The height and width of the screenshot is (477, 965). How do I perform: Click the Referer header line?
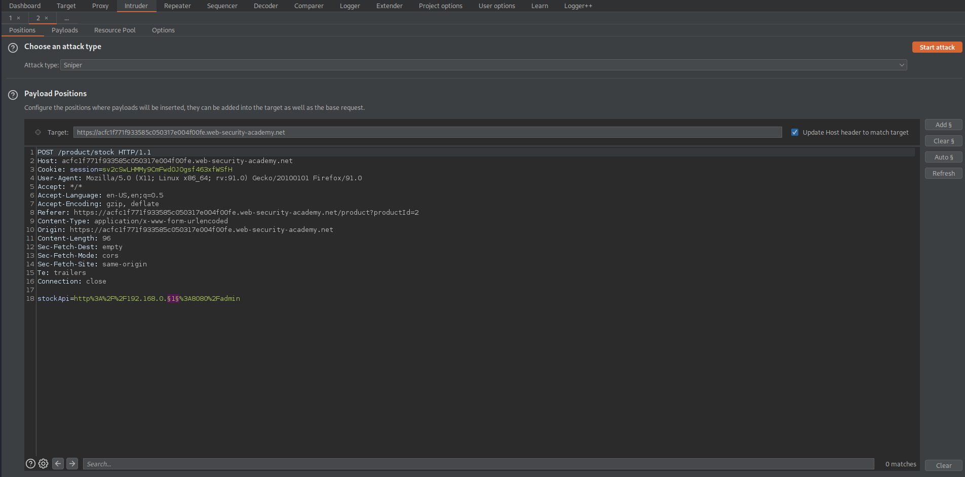click(228, 213)
